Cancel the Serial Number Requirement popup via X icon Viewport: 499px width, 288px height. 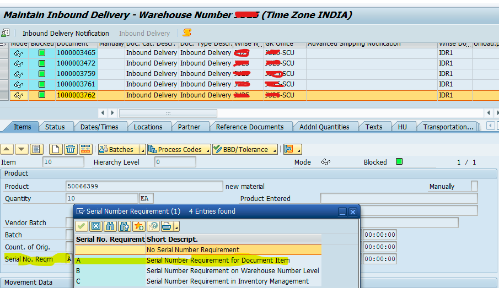(96, 226)
